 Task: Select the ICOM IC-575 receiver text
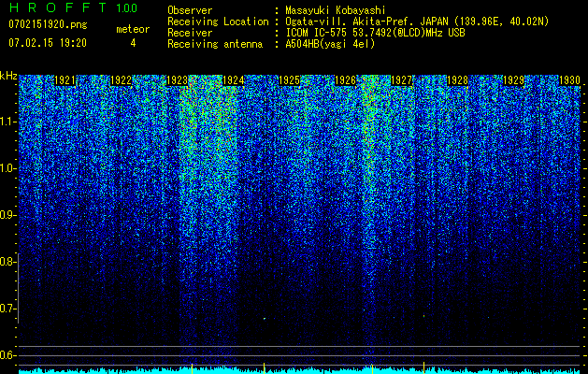click(376, 33)
